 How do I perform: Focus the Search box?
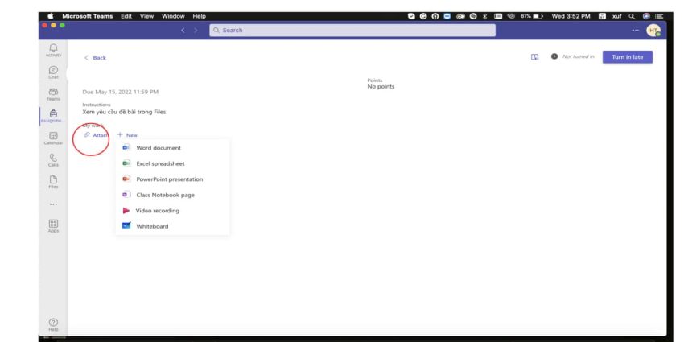click(352, 30)
